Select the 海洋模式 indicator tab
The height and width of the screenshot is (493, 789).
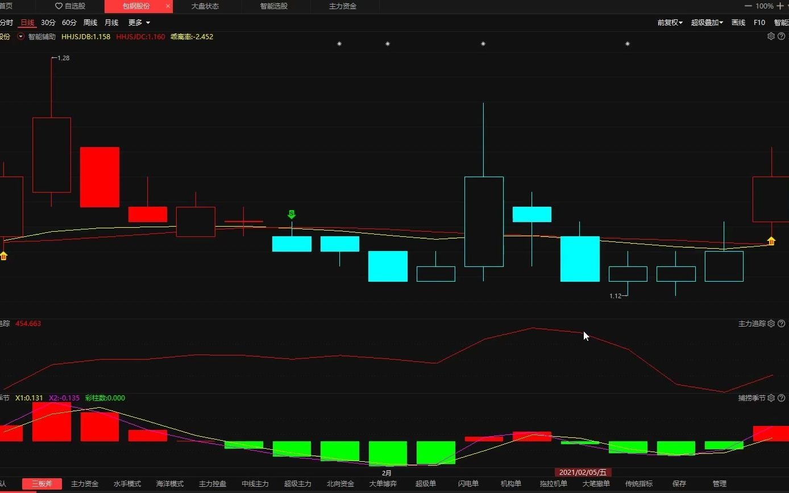(170, 484)
